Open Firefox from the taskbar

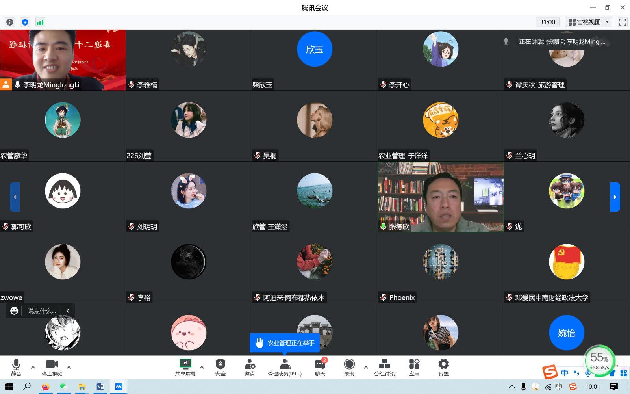45,387
